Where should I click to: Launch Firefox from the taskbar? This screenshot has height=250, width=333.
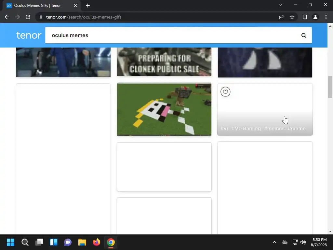[x=96, y=242]
